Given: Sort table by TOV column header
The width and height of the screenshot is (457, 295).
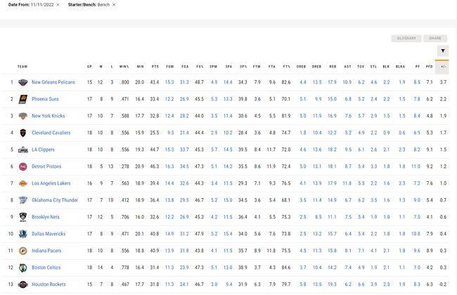Looking at the screenshot, I should coord(361,67).
